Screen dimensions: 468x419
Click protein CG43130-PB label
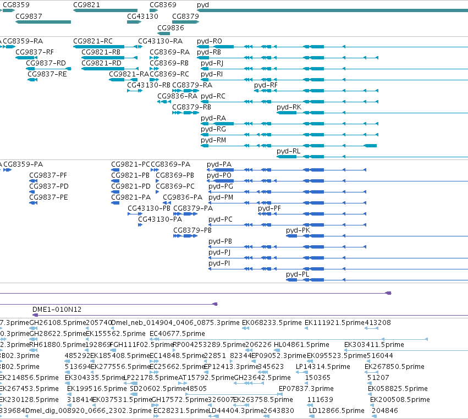pyautogui.click(x=149, y=208)
